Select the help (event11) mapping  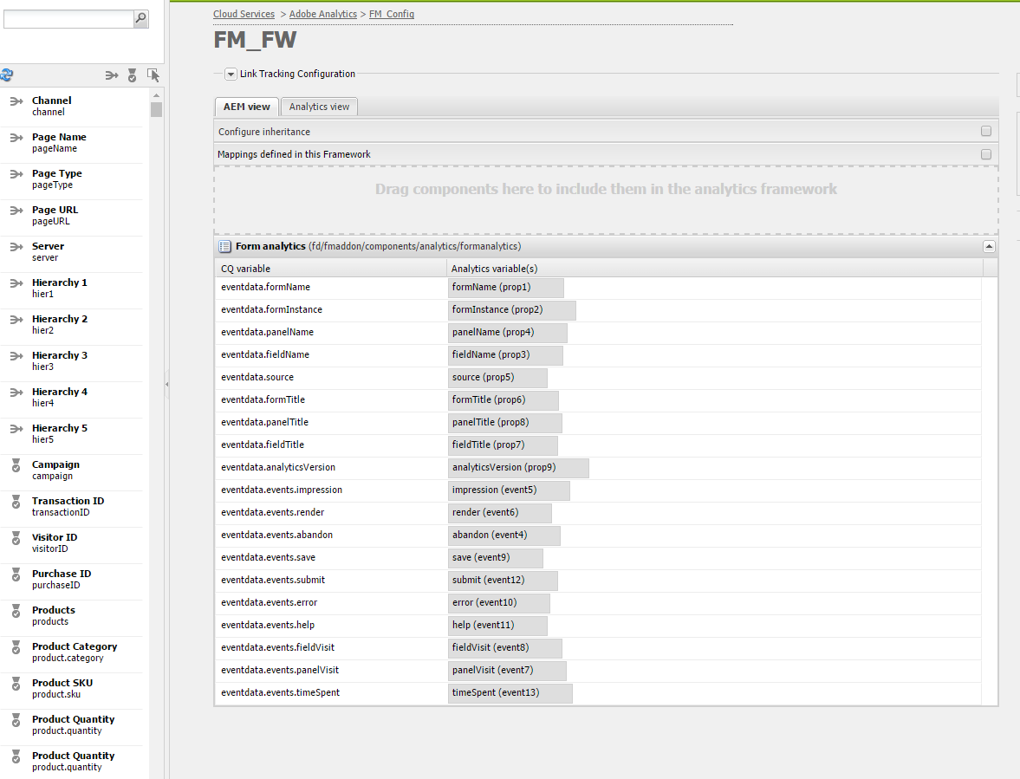497,626
